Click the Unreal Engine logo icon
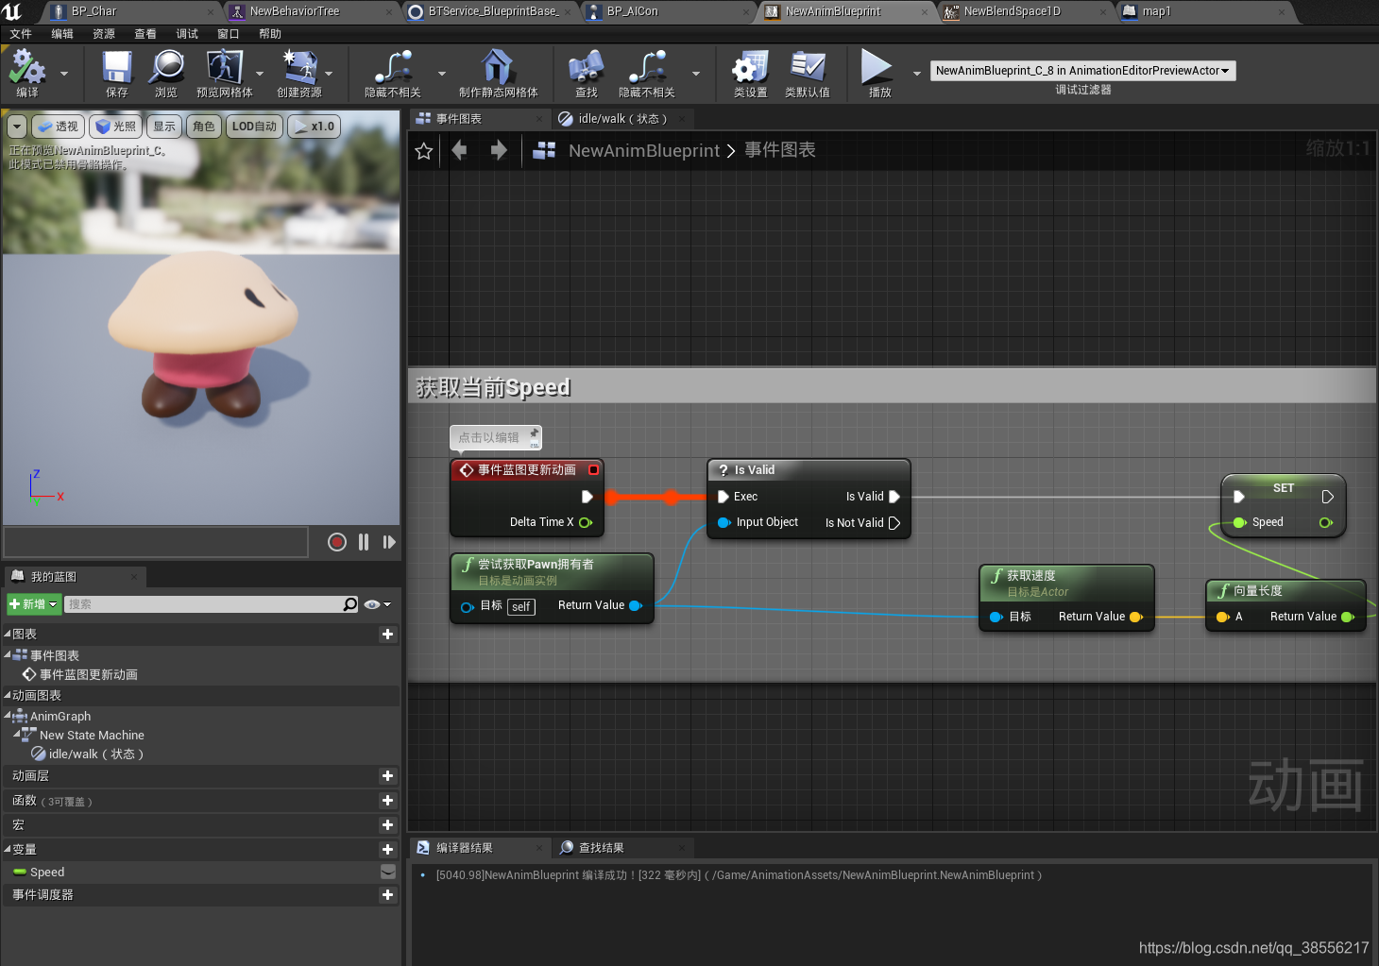1379x966 pixels. coord(12,11)
